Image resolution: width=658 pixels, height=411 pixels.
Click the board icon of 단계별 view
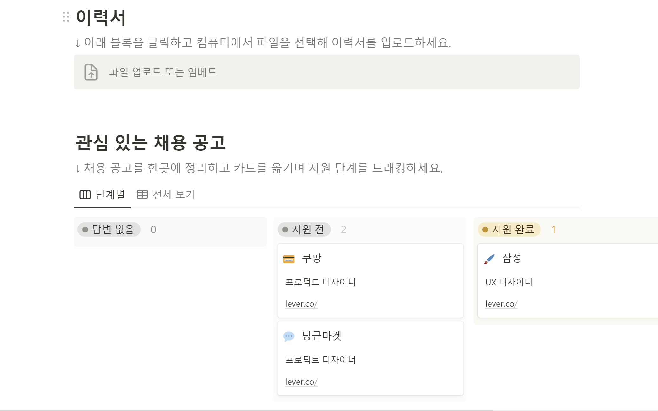(x=85, y=194)
